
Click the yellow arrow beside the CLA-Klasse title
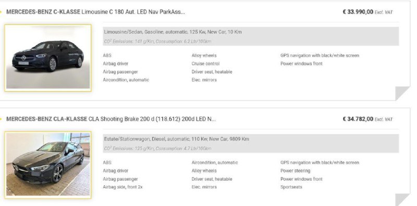click(x=1, y=119)
